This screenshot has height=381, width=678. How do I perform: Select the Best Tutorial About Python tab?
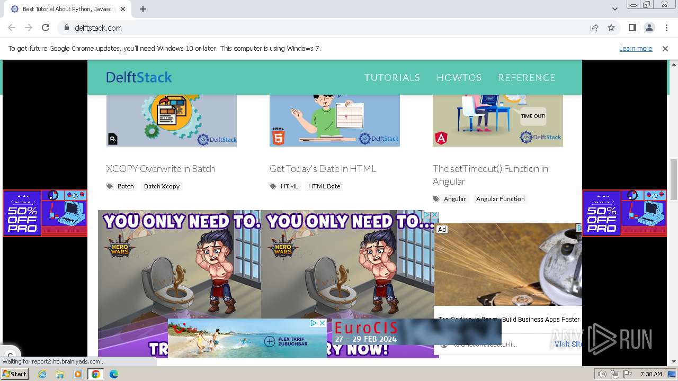pos(69,9)
